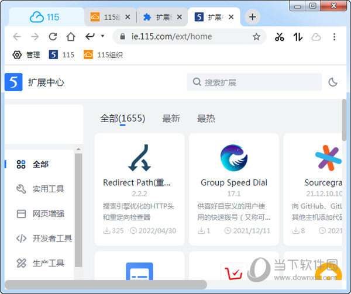Click the Group Speed Dial icon
The width and height of the screenshot is (351, 294).
pyautogui.click(x=234, y=158)
